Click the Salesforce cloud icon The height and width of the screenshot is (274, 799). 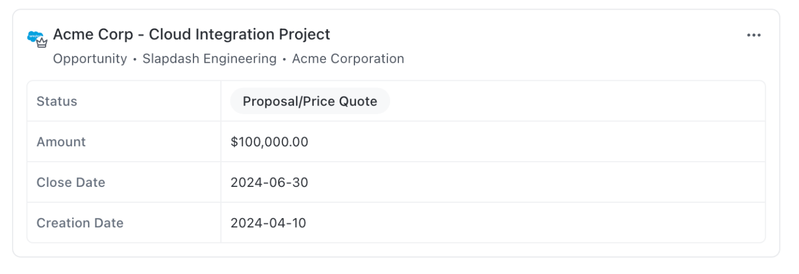34,36
